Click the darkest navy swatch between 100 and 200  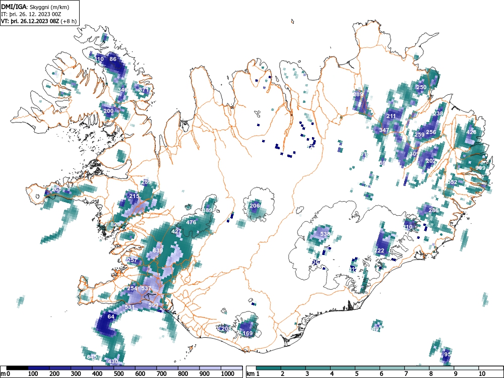[x=39, y=368]
